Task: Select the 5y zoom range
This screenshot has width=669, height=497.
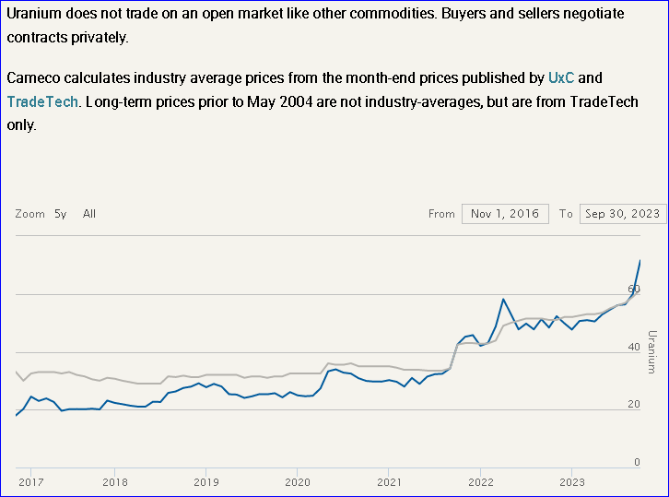Action: (x=60, y=214)
